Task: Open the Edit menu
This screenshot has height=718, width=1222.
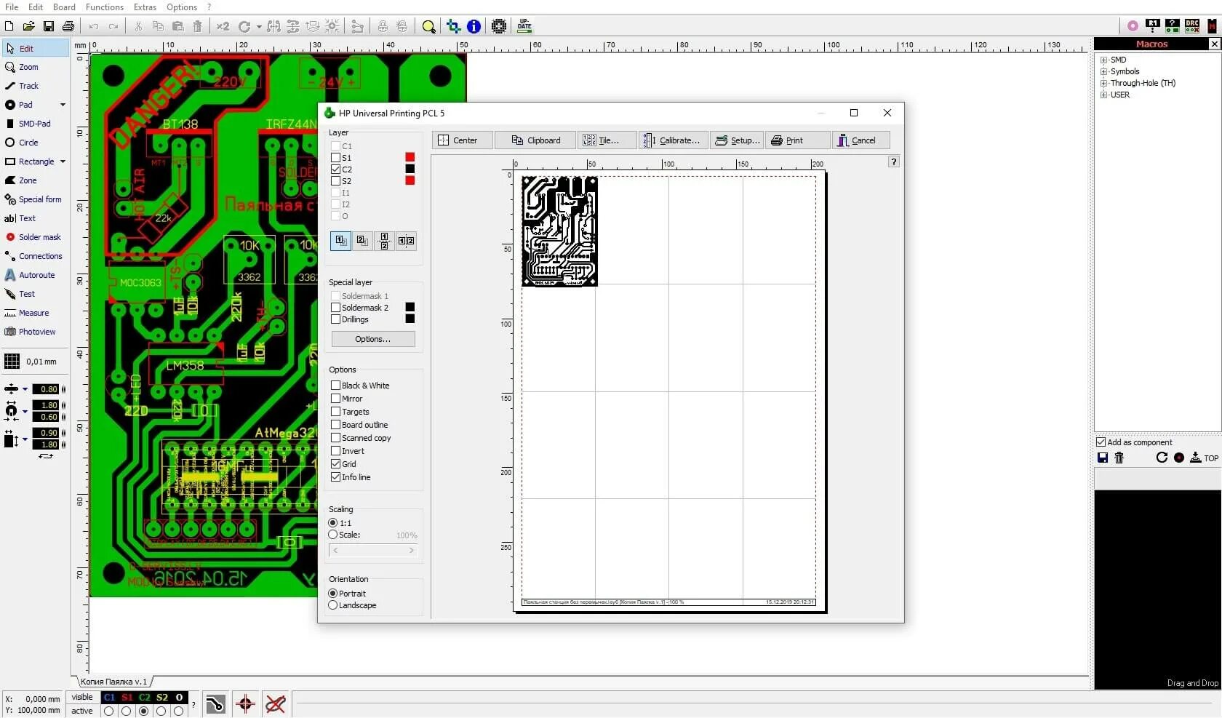Action: coord(36,7)
